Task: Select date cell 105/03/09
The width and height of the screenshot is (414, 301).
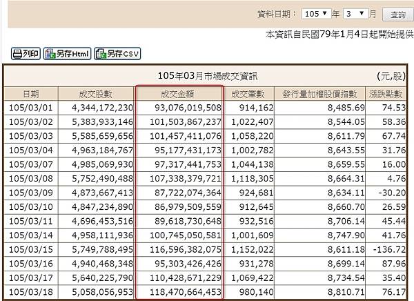Action: coord(31,193)
